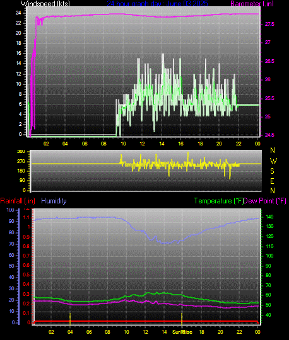This screenshot has width=289, height=340.
Task: Click the 24.5 barometer axis value
Action: pyautogui.click(x=269, y=135)
